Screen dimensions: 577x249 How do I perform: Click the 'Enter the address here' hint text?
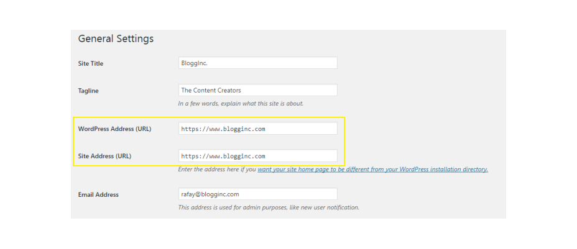(217, 170)
